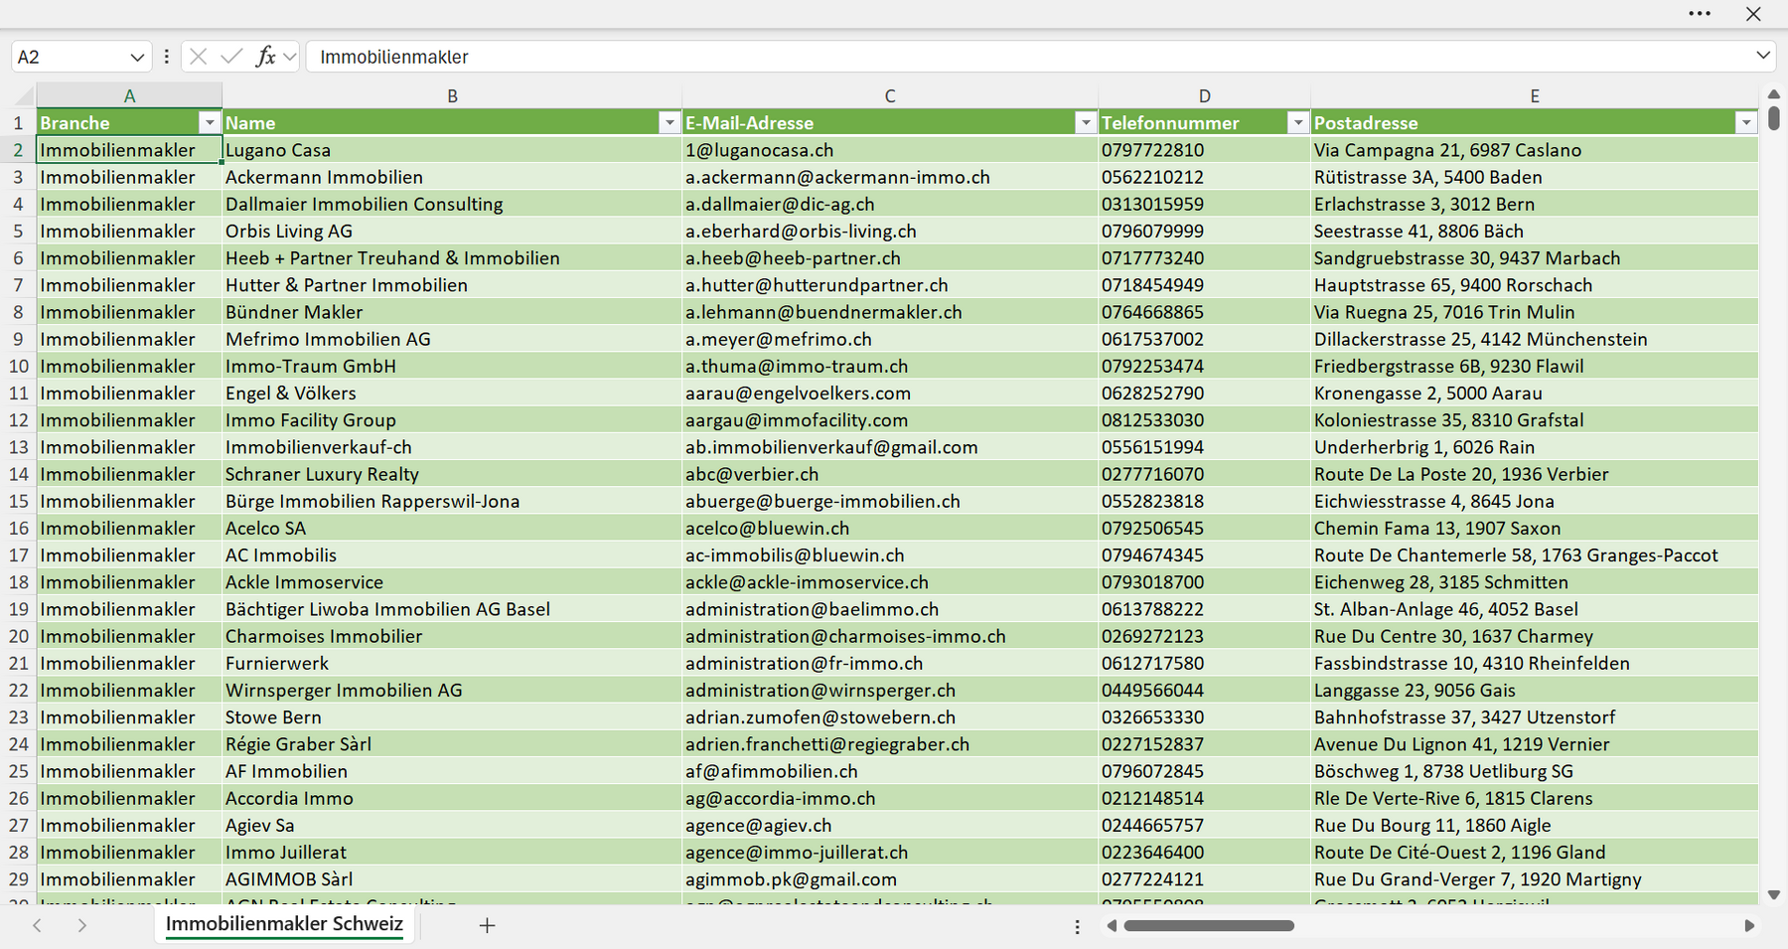Select phone number 0796079999
This screenshot has width=1788, height=949.
click(1204, 231)
